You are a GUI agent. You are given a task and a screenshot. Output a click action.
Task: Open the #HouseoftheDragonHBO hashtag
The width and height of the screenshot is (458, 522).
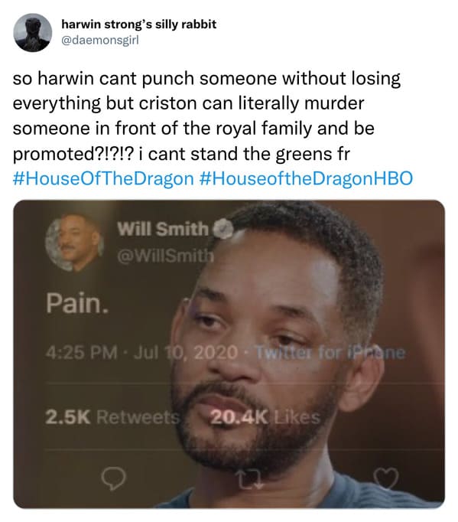[x=306, y=178]
